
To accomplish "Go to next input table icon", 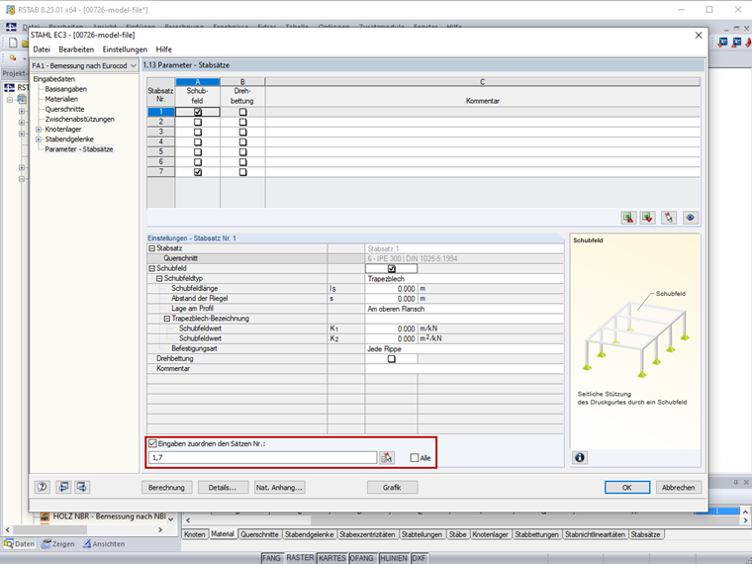I will [82, 487].
